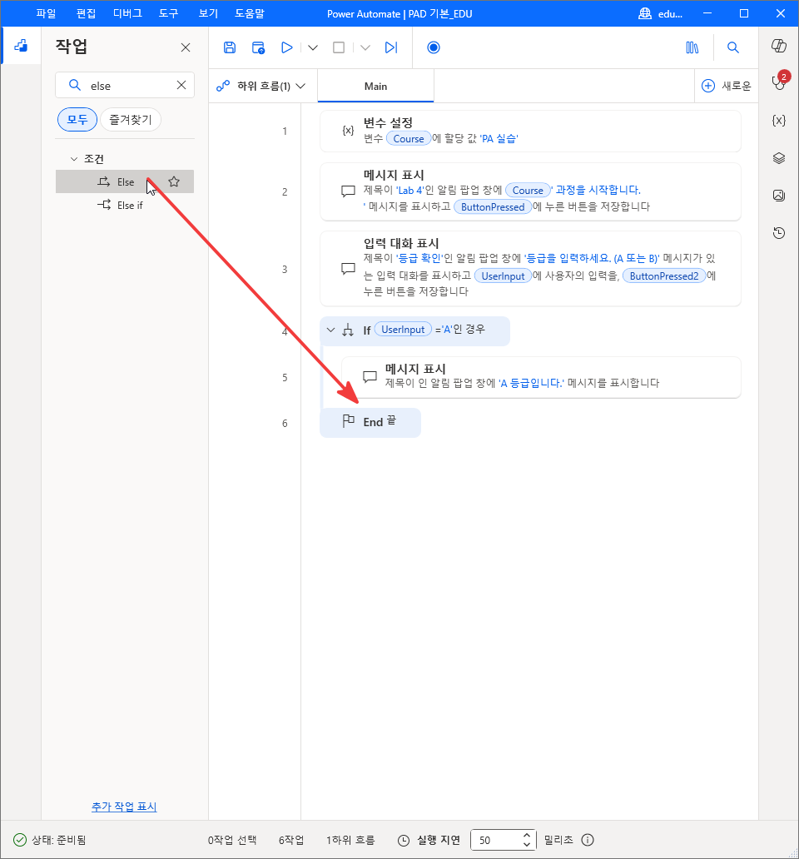799x859 pixels.
Task: Run the flow with the play button
Action: coord(286,47)
